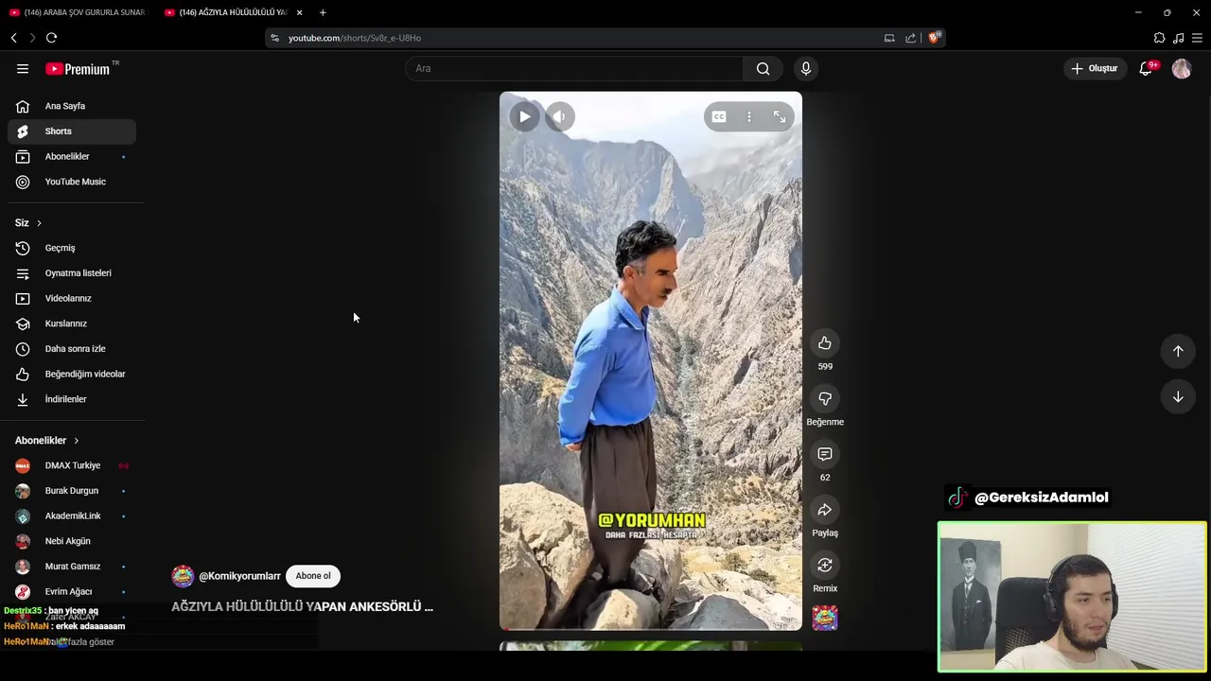The width and height of the screenshot is (1211, 681).
Task: Open the Short's three-dot options menu
Action: [749, 116]
